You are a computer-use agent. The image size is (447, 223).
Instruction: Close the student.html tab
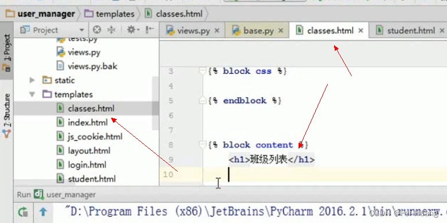[442, 30]
